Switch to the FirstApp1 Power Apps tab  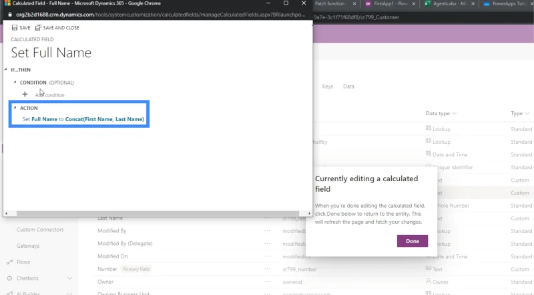[x=390, y=4]
